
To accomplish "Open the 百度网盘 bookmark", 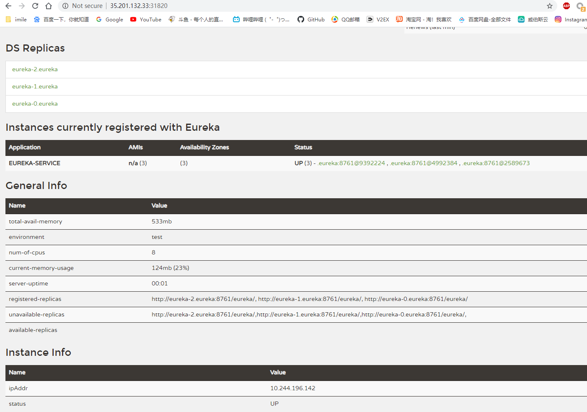I will point(485,19).
